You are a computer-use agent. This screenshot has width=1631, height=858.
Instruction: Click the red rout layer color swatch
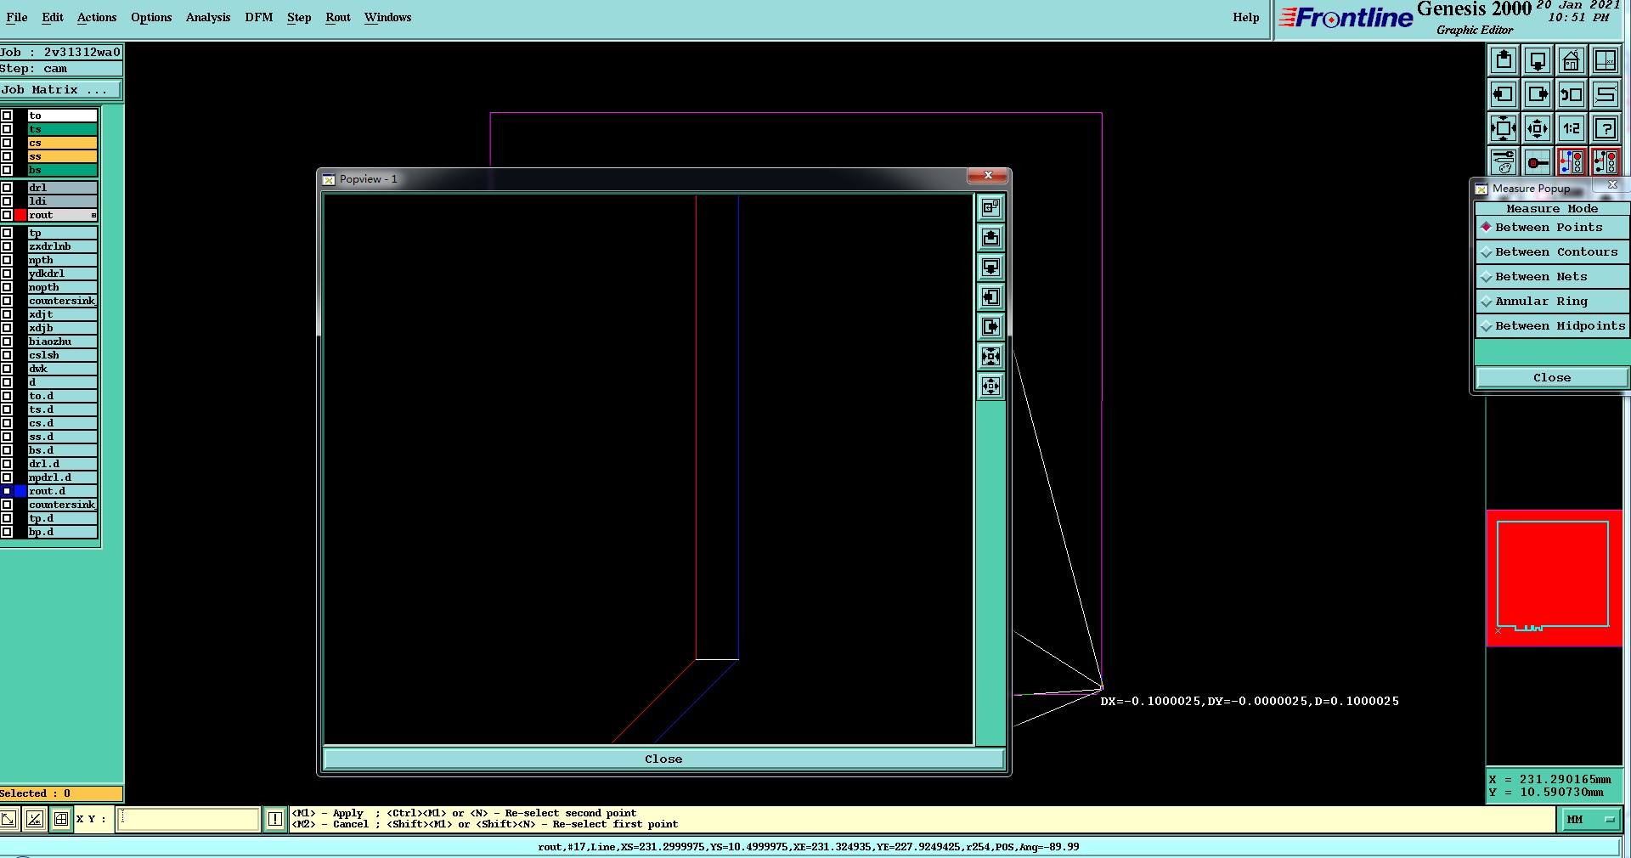point(20,215)
